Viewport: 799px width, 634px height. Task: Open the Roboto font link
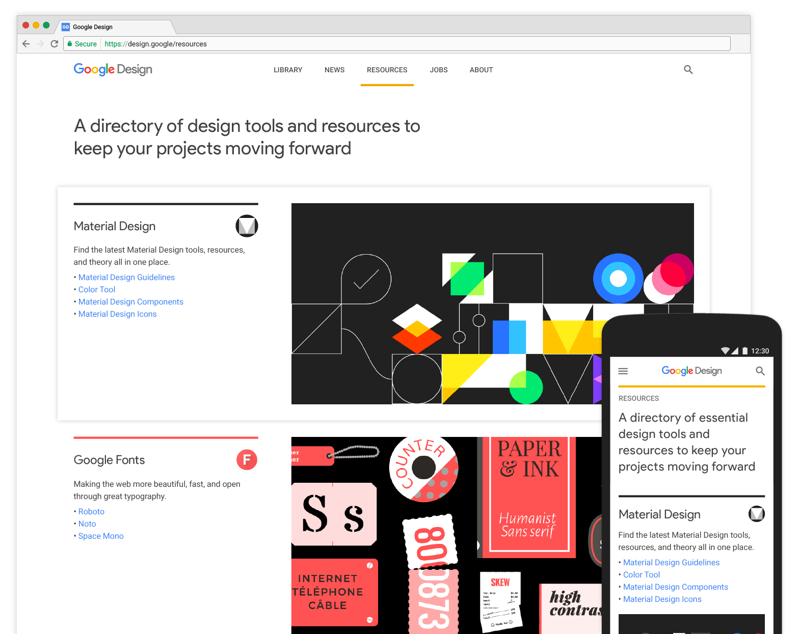91,512
